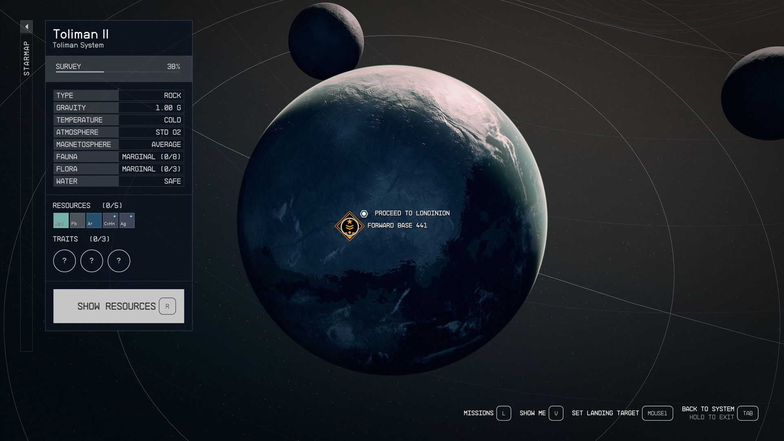Select the Pb lead resource tile
This screenshot has height=441, width=784.
pos(77,220)
